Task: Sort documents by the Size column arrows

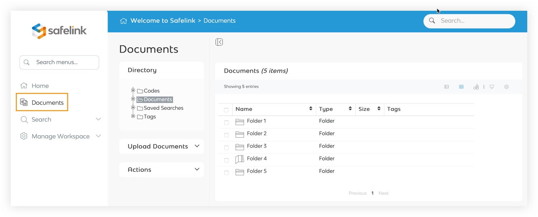Action: click(379, 109)
